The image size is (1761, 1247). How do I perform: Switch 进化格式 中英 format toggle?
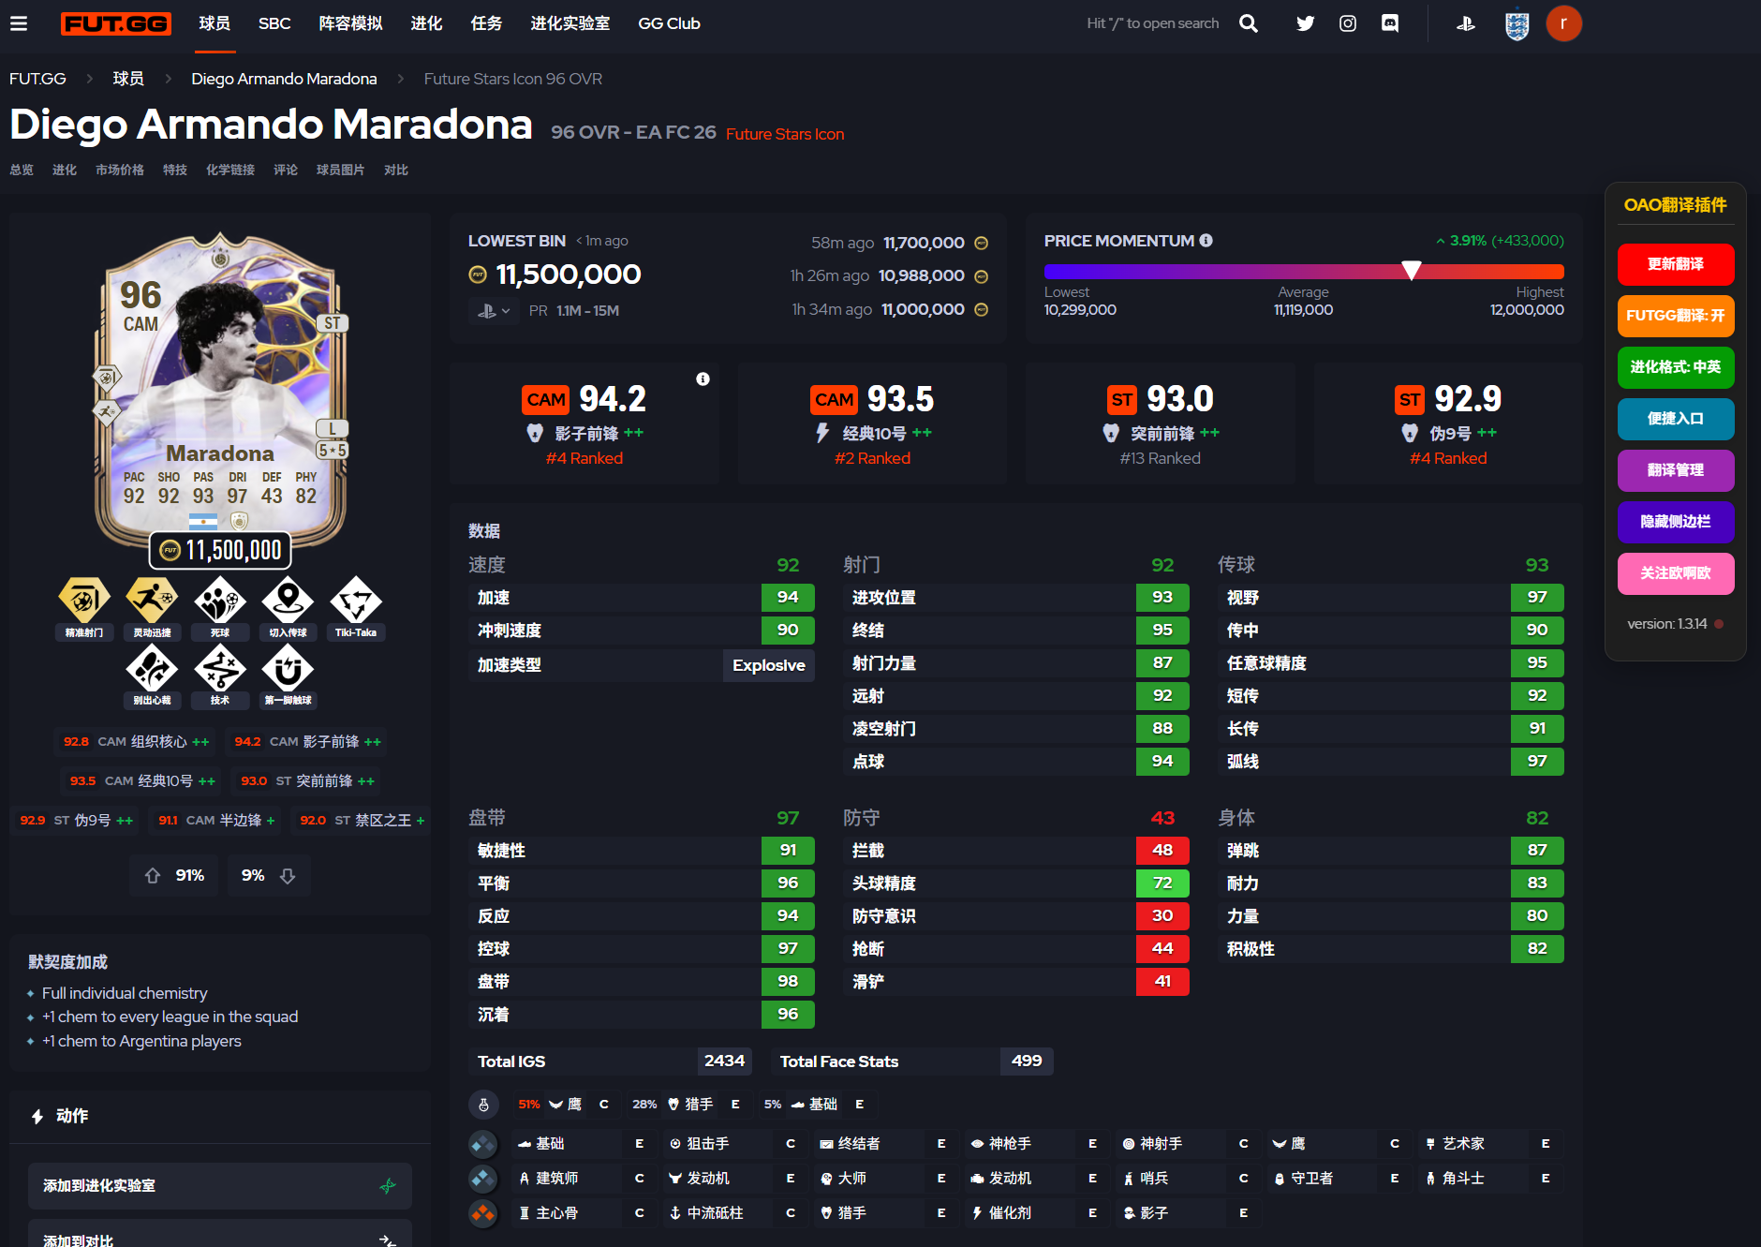(1675, 367)
